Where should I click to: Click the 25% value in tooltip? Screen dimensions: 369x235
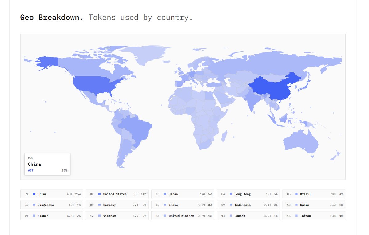point(64,170)
